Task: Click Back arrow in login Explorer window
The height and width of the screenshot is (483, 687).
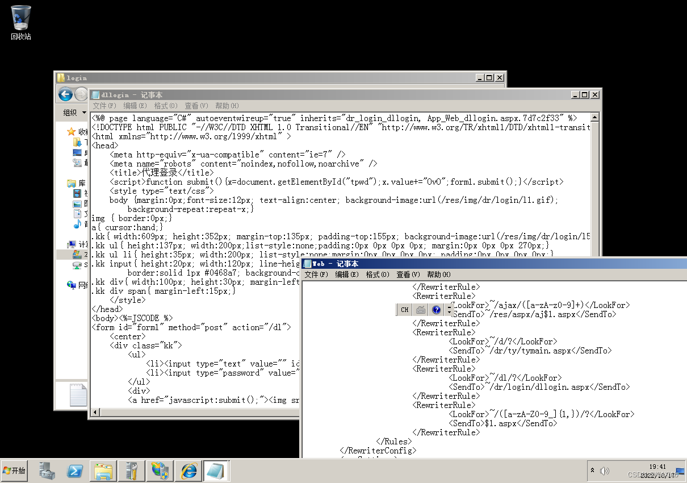Action: tap(66, 94)
